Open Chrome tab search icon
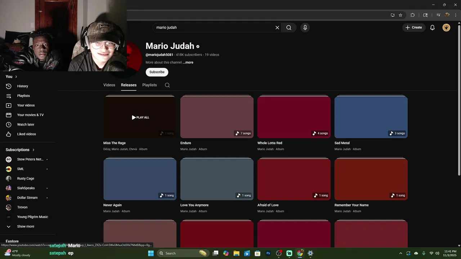The height and width of the screenshot is (259, 461). pyautogui.click(x=425, y=15)
